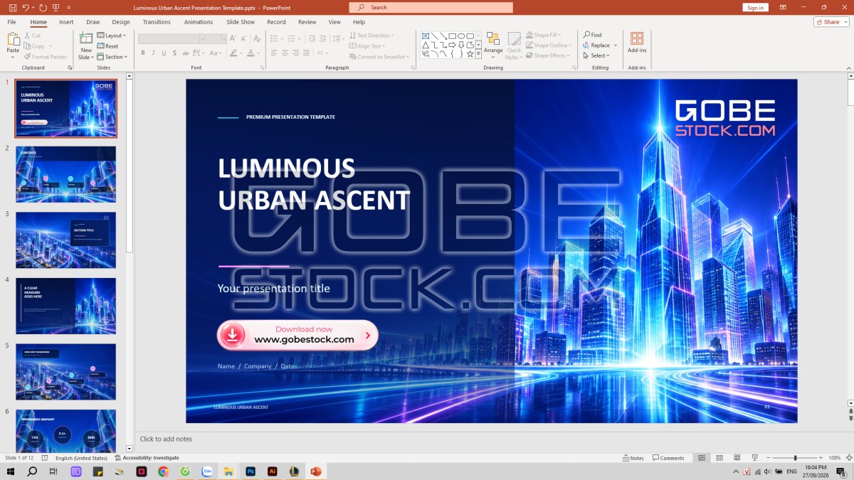This screenshot has height=480, width=854.
Task: Switch to the Animations tab
Action: pyautogui.click(x=199, y=22)
